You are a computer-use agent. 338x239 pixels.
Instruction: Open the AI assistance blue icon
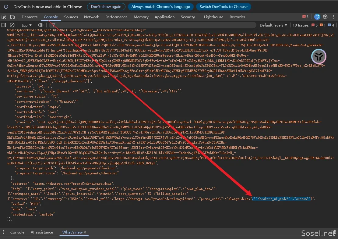(x=317, y=17)
